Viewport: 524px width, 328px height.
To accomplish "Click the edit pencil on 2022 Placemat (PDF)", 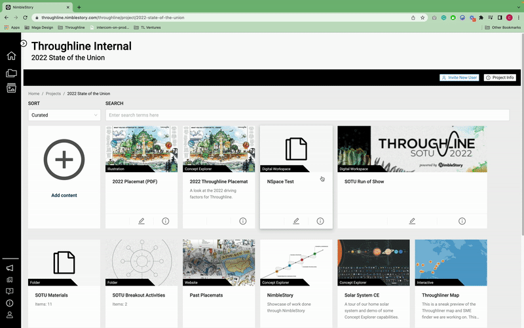I will pyautogui.click(x=141, y=221).
